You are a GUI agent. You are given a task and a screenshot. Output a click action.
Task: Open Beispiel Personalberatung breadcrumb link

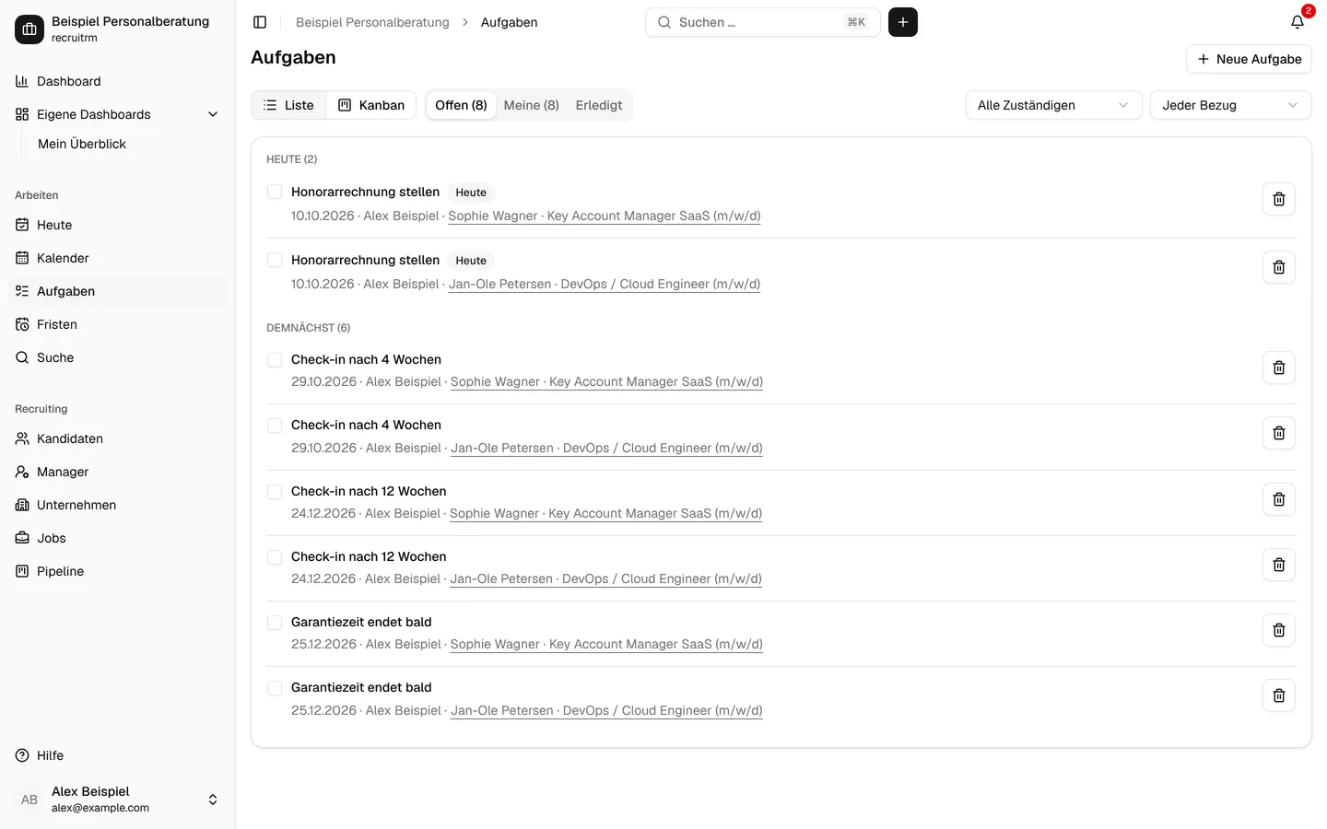pos(372,22)
